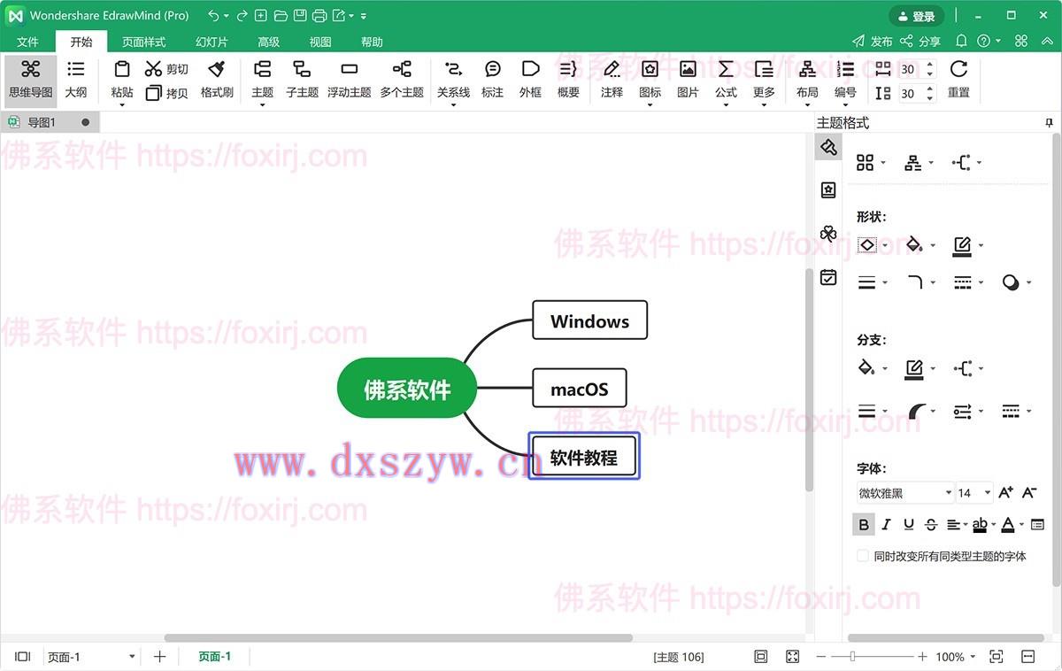Select the Windows topic node

[589, 320]
